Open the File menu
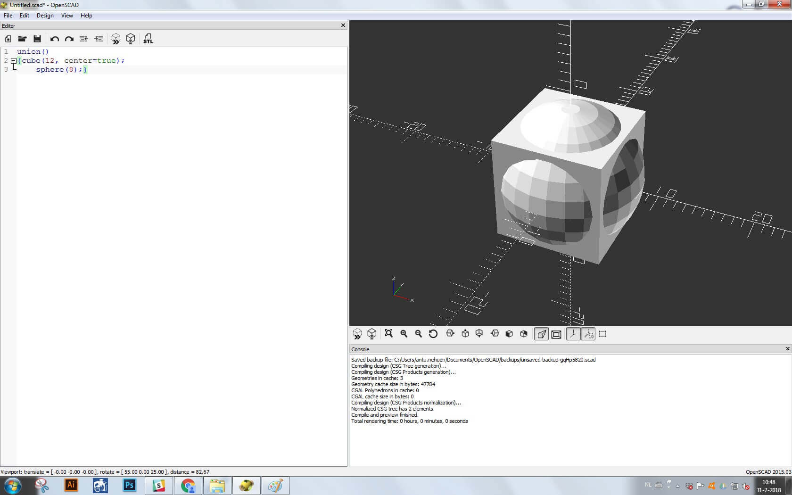The width and height of the screenshot is (792, 495). click(x=8, y=16)
